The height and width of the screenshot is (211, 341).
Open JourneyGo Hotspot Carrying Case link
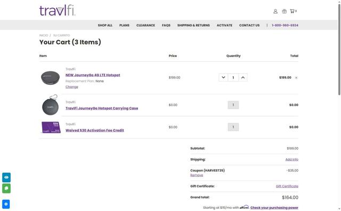point(102,108)
